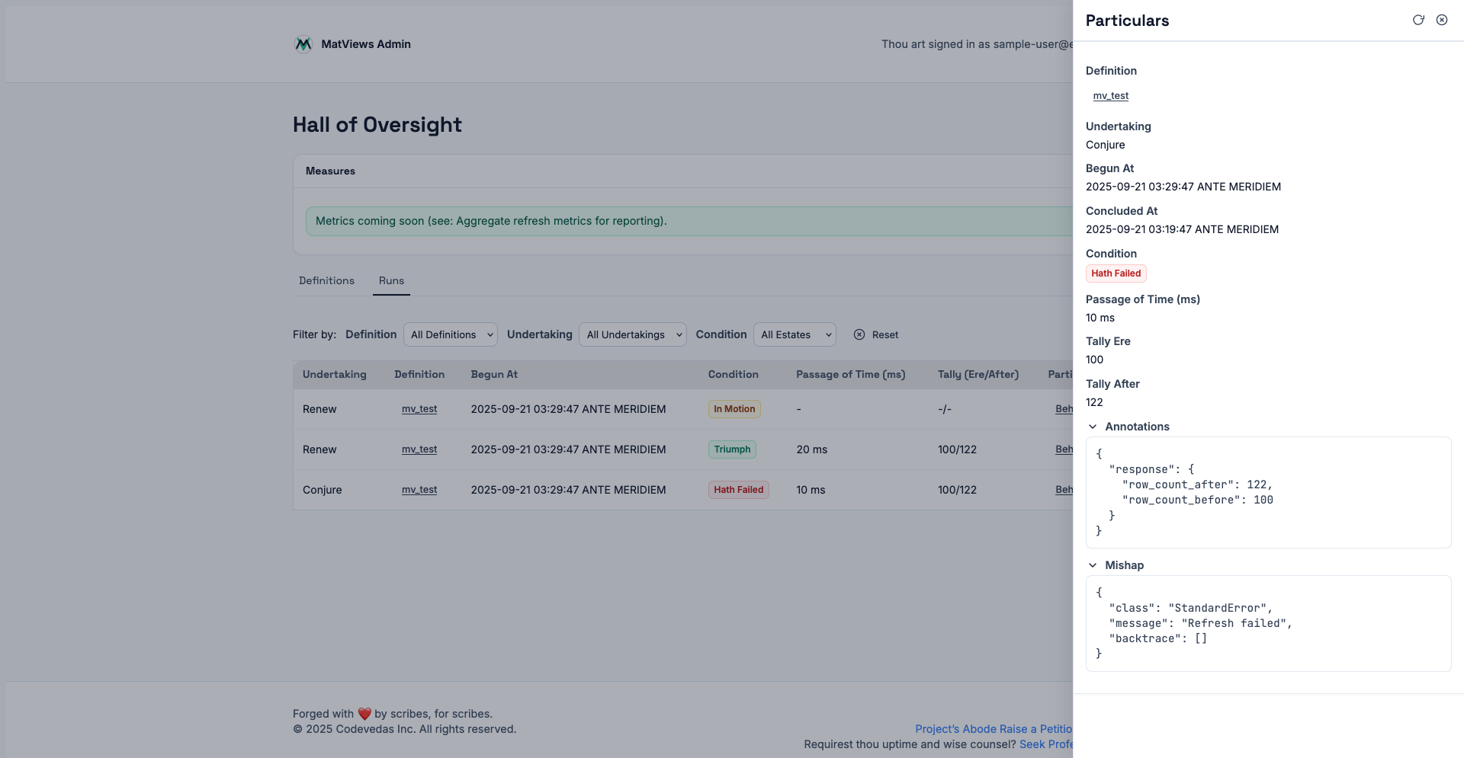Click the Annotations JSON code block
This screenshot has height=758, width=1464.
coord(1268,492)
